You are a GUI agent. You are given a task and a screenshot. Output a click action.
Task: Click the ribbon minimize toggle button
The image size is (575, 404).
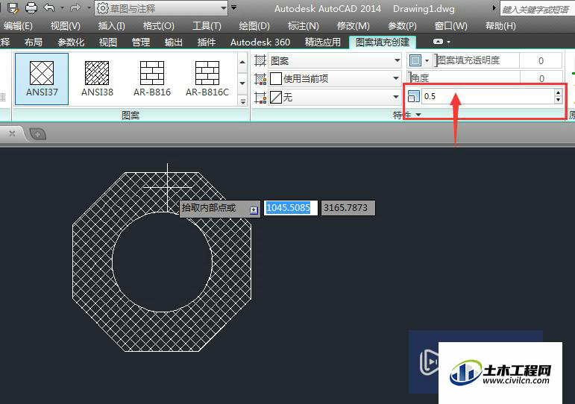(x=438, y=42)
